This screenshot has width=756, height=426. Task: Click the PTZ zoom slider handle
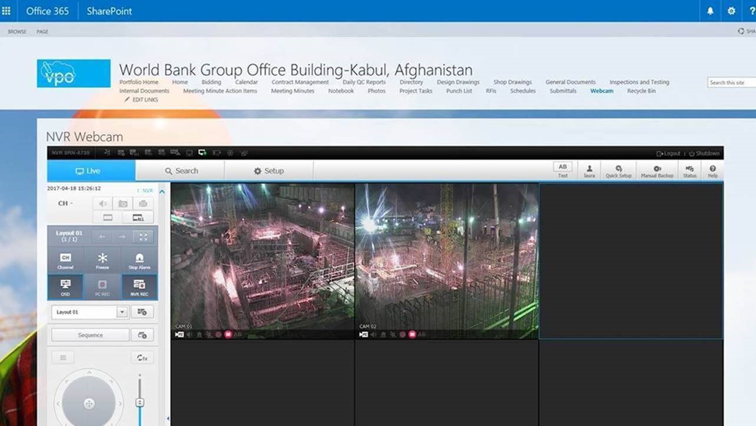point(140,402)
